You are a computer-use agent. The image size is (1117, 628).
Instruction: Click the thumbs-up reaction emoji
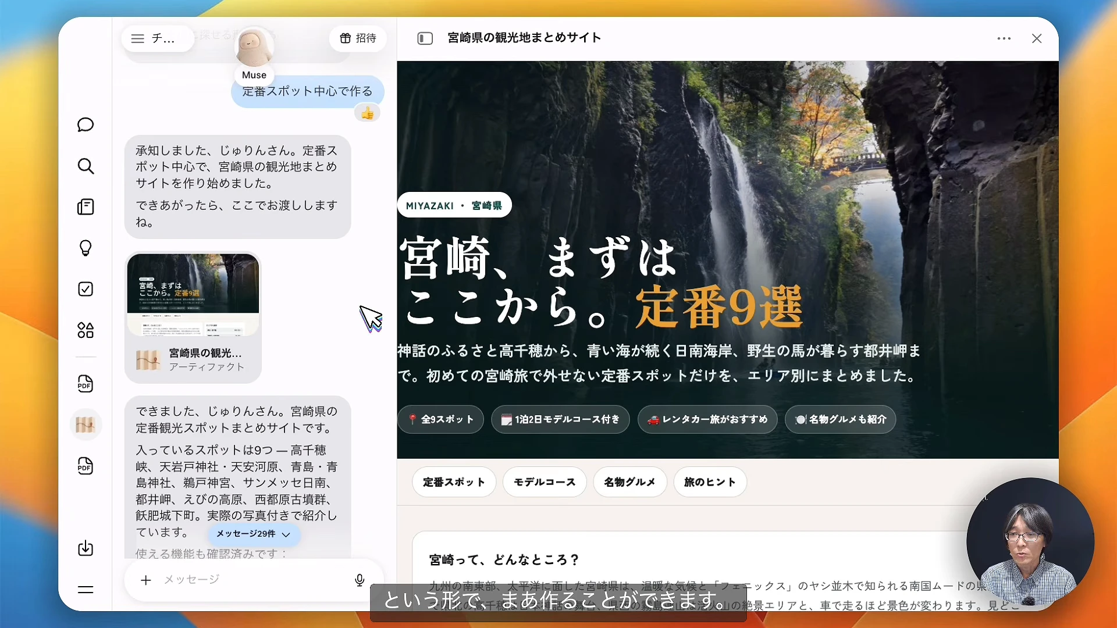click(367, 113)
